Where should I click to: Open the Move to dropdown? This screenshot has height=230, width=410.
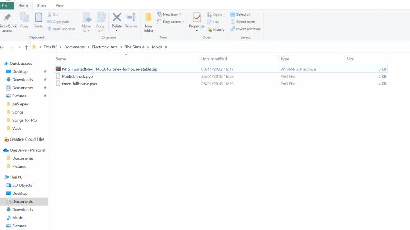[x=86, y=21]
